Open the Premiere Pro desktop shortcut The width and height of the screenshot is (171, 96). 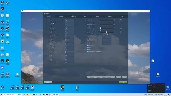coord(2,55)
